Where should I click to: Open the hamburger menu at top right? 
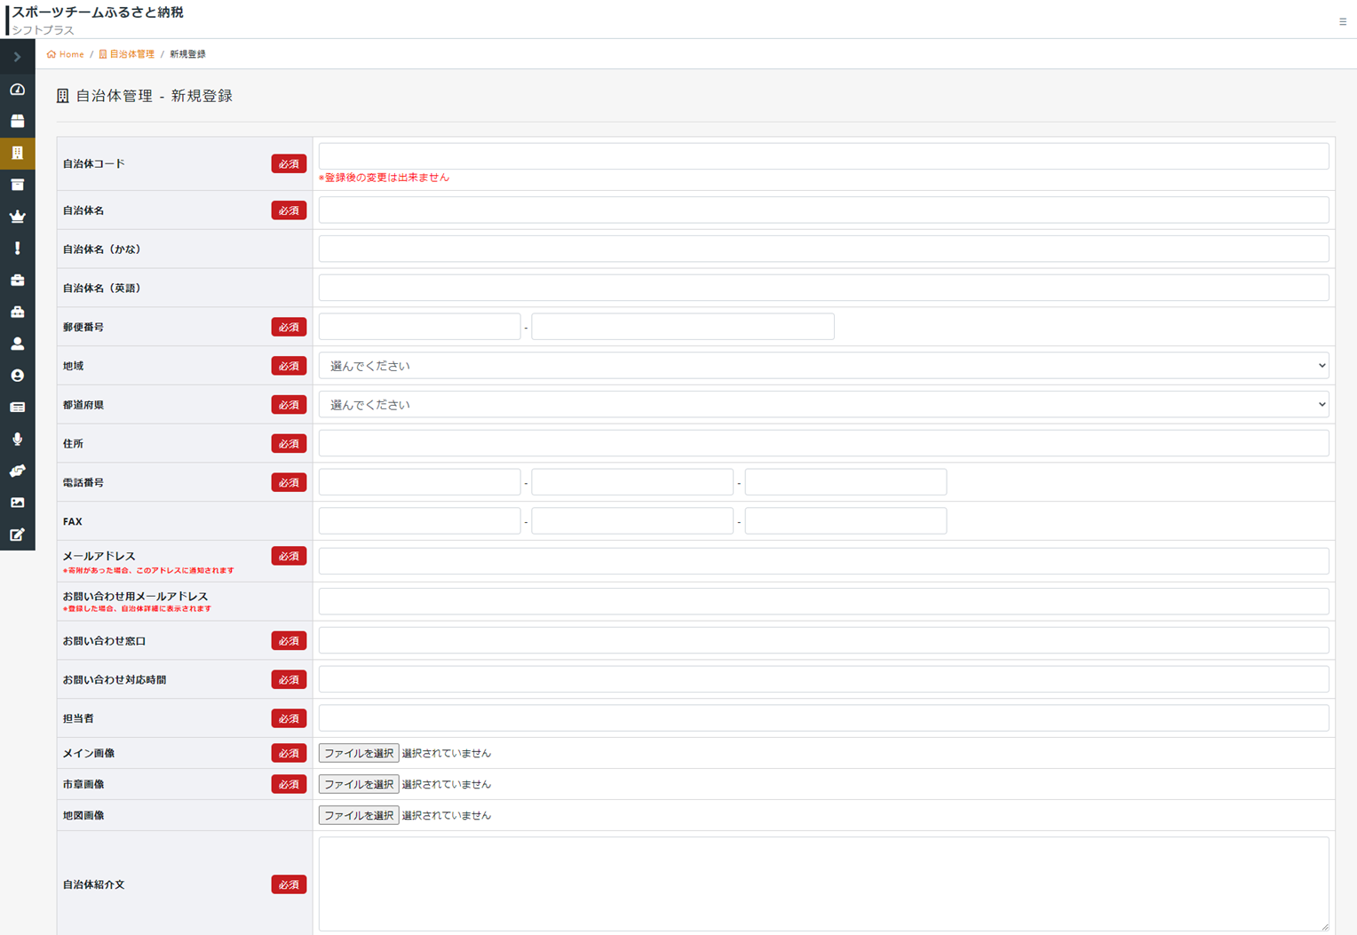point(1342,21)
